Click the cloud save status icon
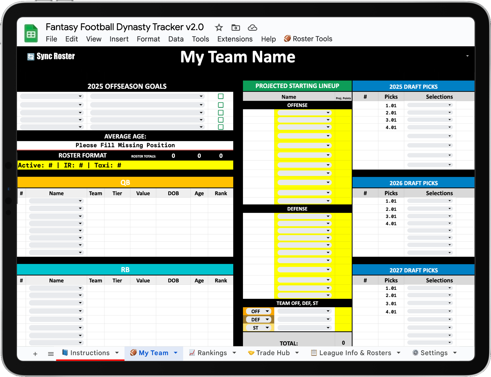This screenshot has height=377, width=491. [252, 28]
